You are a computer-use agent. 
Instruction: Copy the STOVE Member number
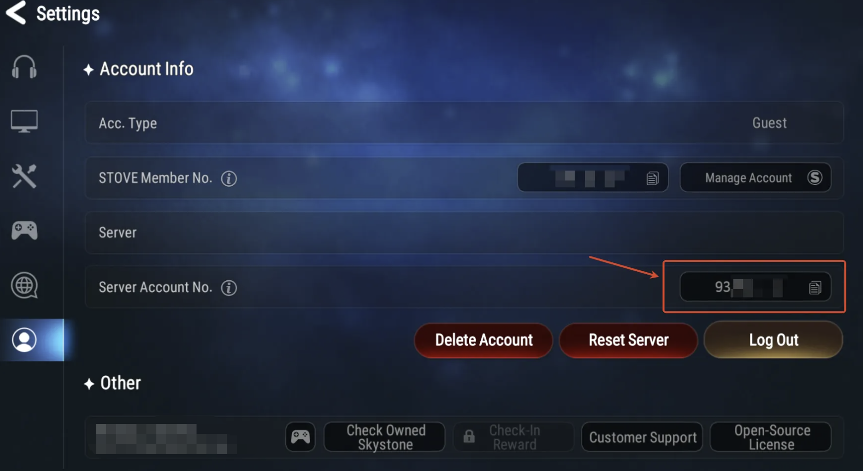pyautogui.click(x=652, y=178)
